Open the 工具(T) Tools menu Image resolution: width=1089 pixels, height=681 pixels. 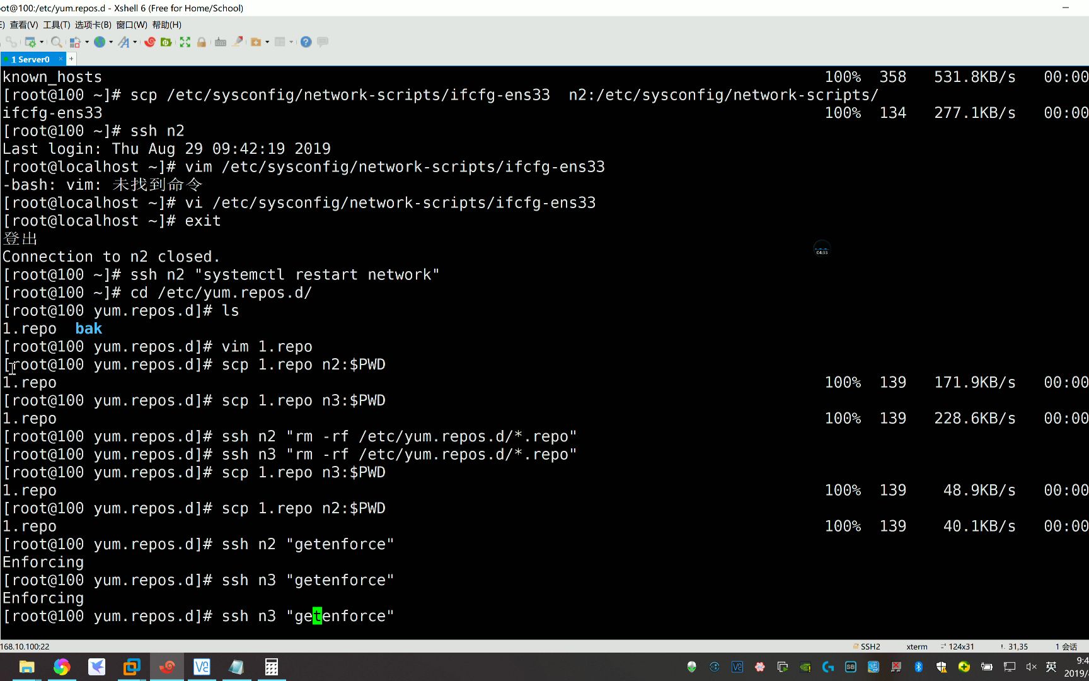(57, 25)
